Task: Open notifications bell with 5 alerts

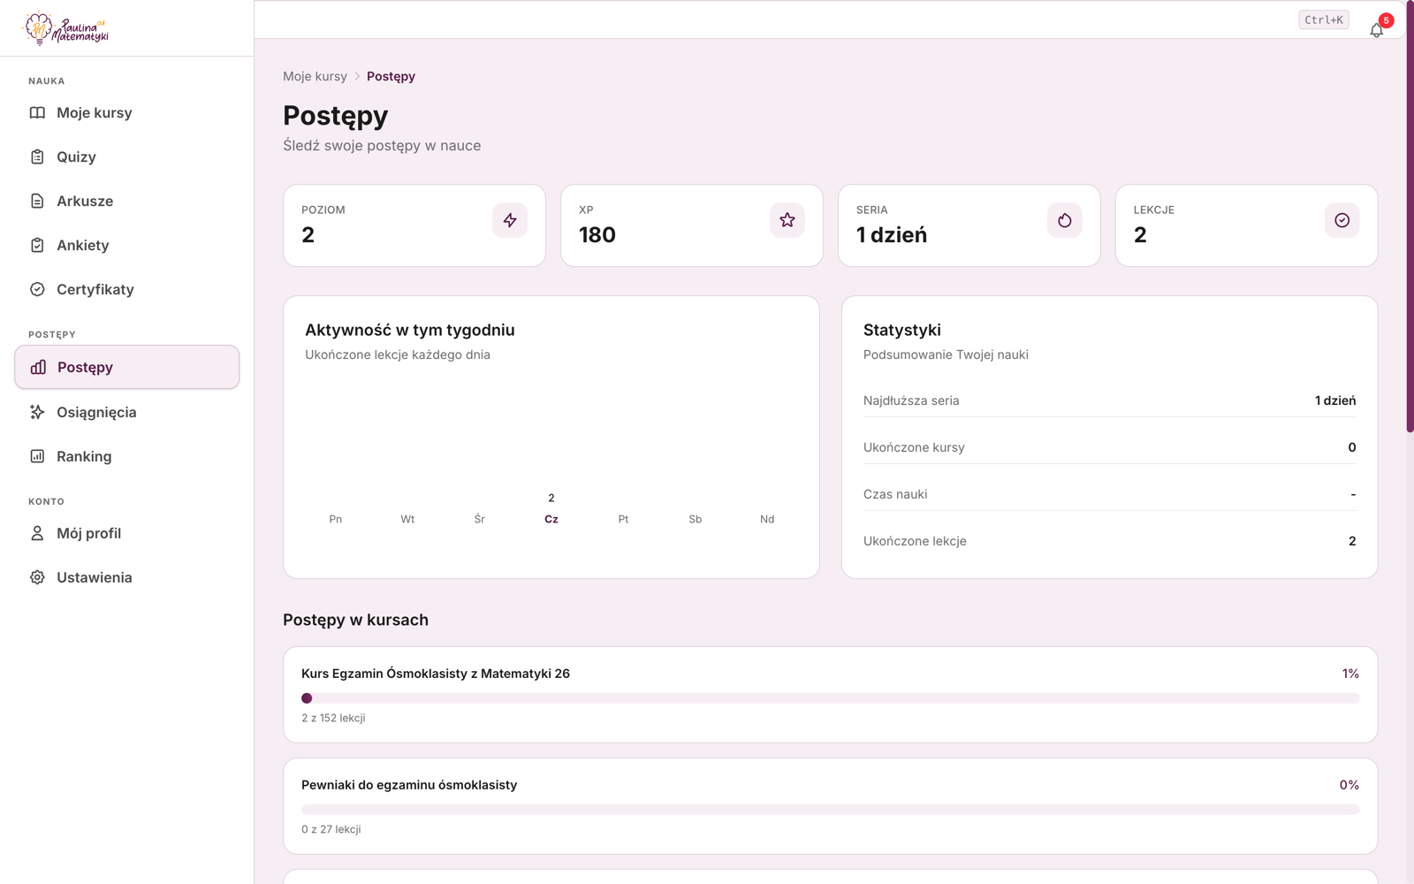Action: pyautogui.click(x=1377, y=29)
